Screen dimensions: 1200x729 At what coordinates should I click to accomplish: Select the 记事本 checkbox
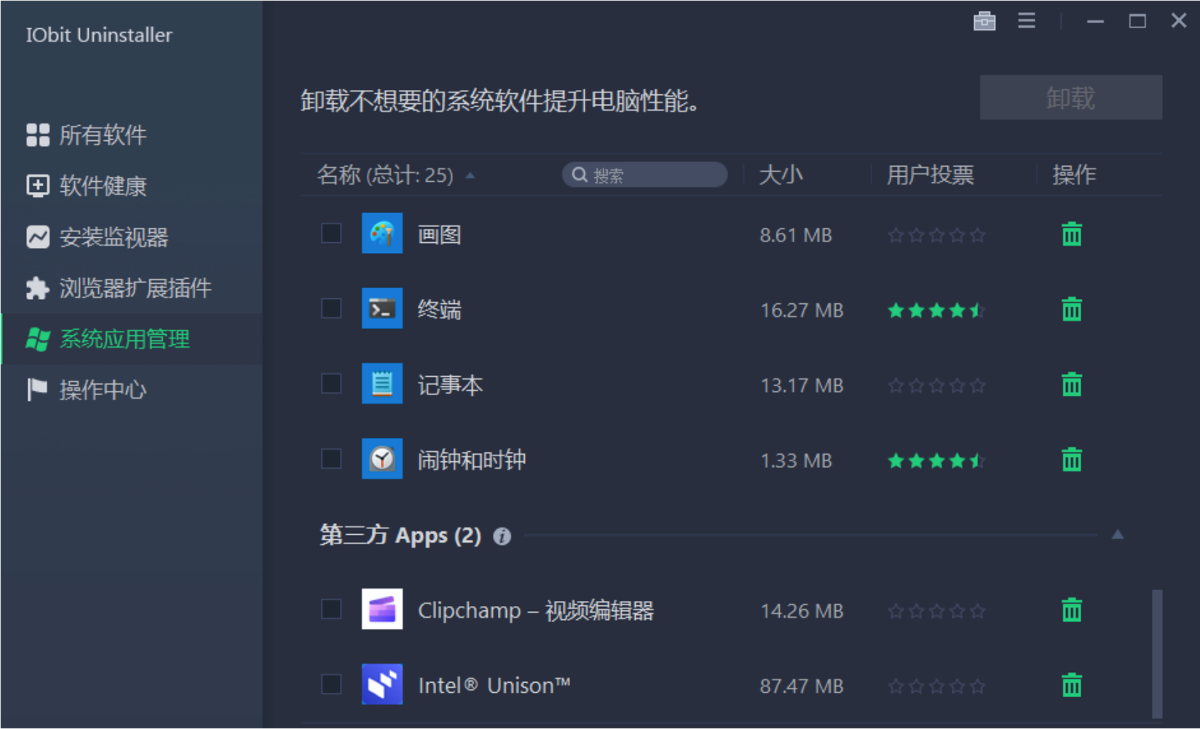(x=331, y=383)
